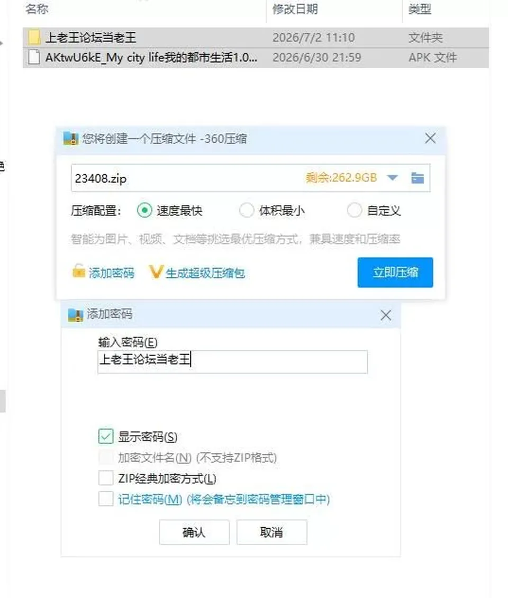Screen dimensions: 508x598
Task: Confirm password with 确认 button
Action: click(x=194, y=532)
